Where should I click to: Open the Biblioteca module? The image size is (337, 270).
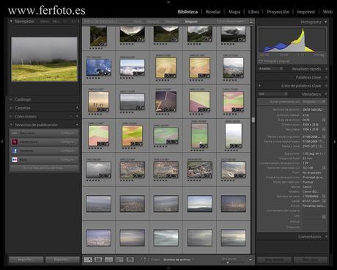188,12
